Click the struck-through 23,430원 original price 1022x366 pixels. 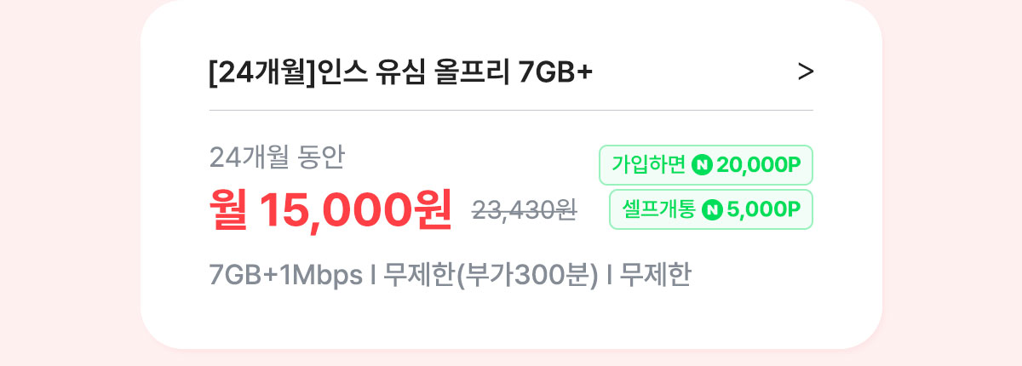click(x=525, y=211)
